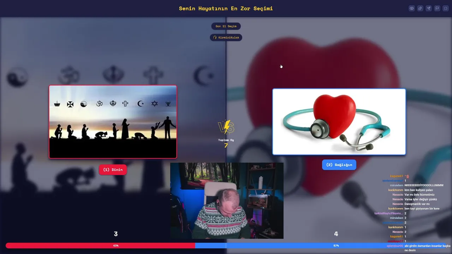This screenshot has width=452, height=254.
Task: Click the streamer webcam overlay
Action: [227, 200]
